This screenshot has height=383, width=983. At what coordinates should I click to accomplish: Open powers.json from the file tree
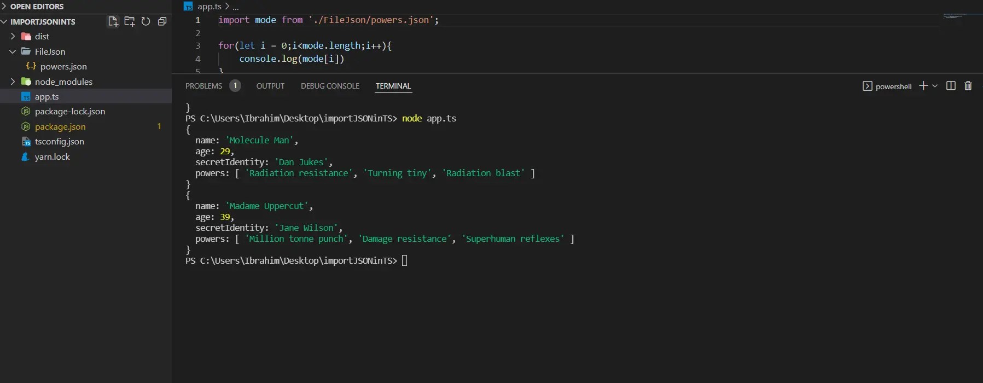[x=63, y=66]
